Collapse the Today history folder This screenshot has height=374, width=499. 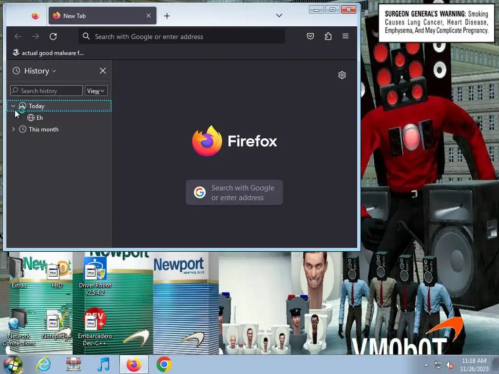coord(13,106)
